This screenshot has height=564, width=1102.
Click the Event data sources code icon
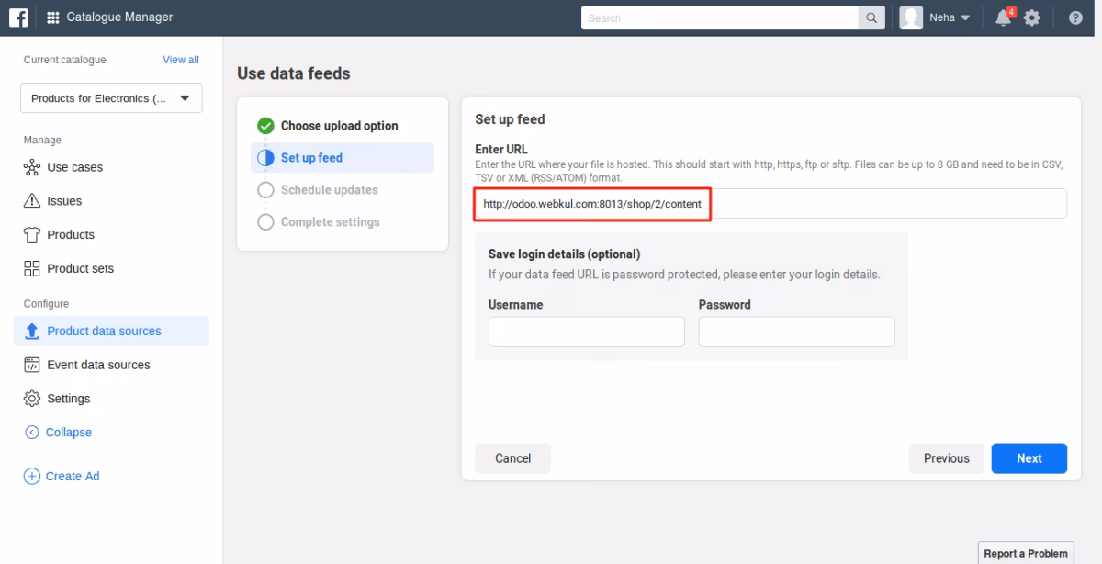pos(32,365)
